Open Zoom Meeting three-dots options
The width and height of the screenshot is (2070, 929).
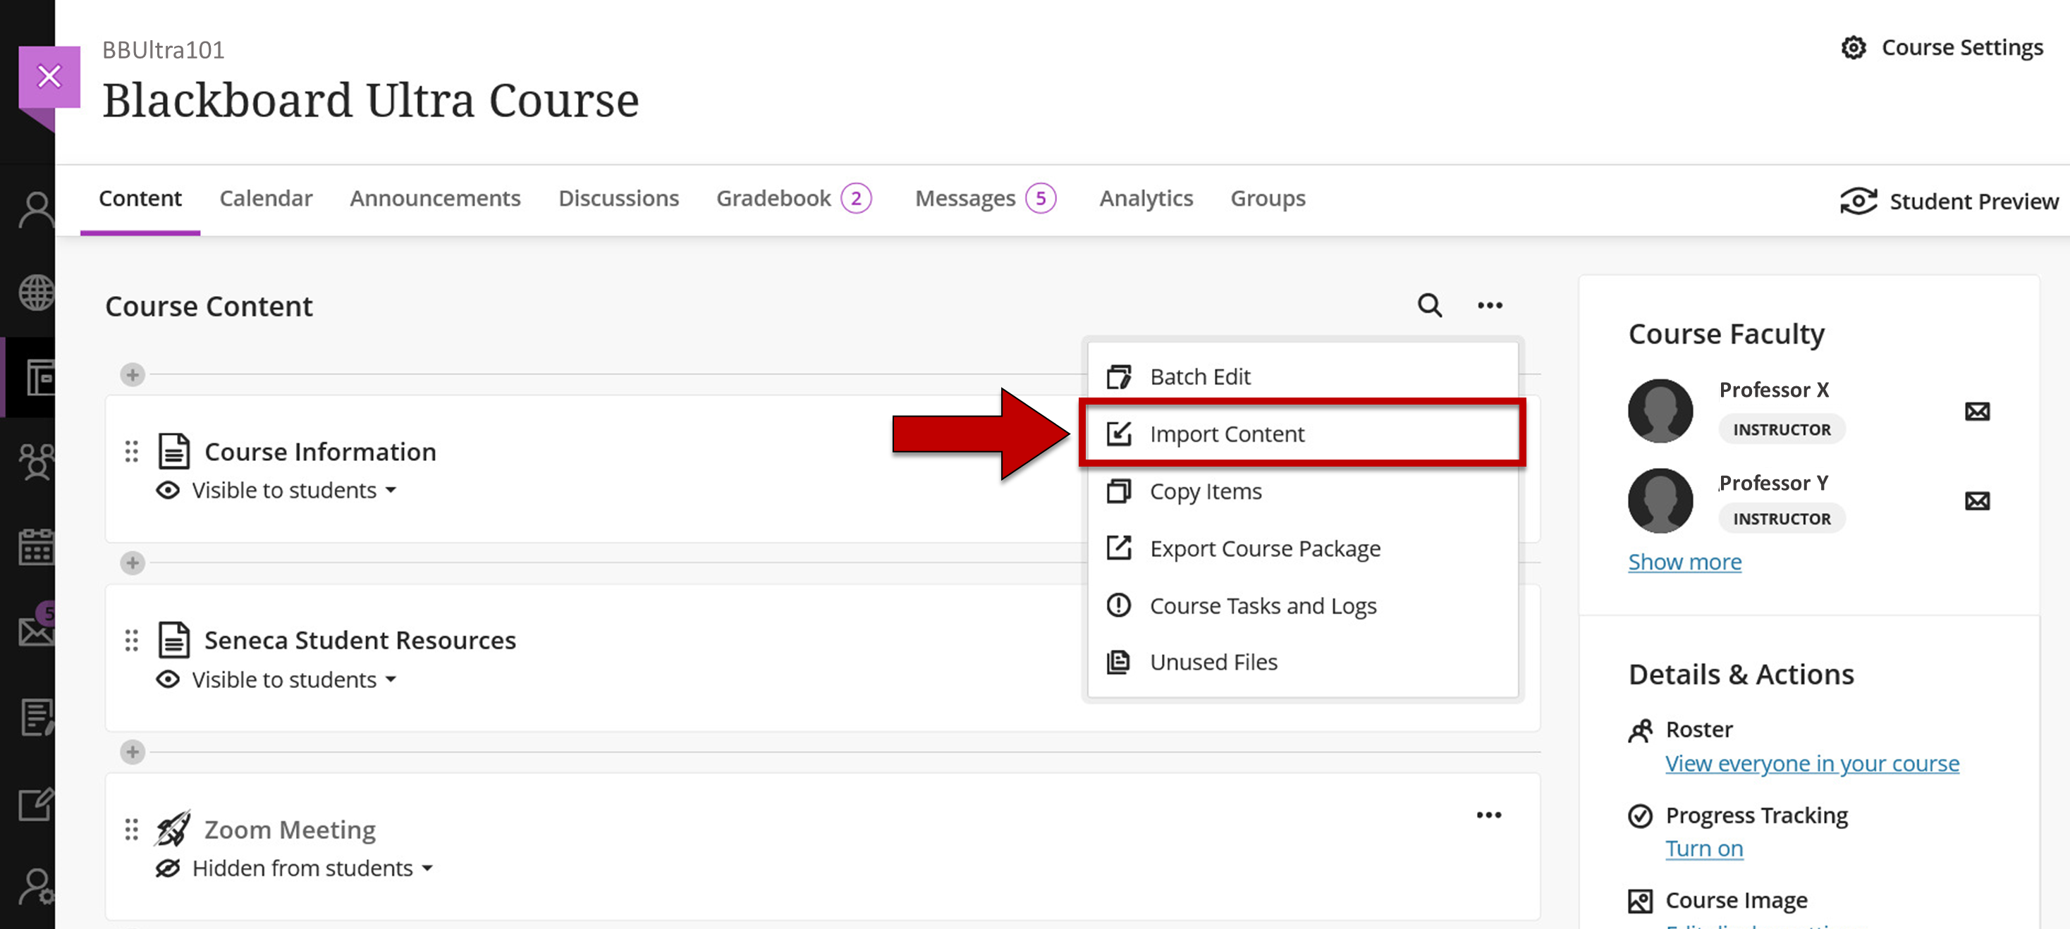(1488, 815)
